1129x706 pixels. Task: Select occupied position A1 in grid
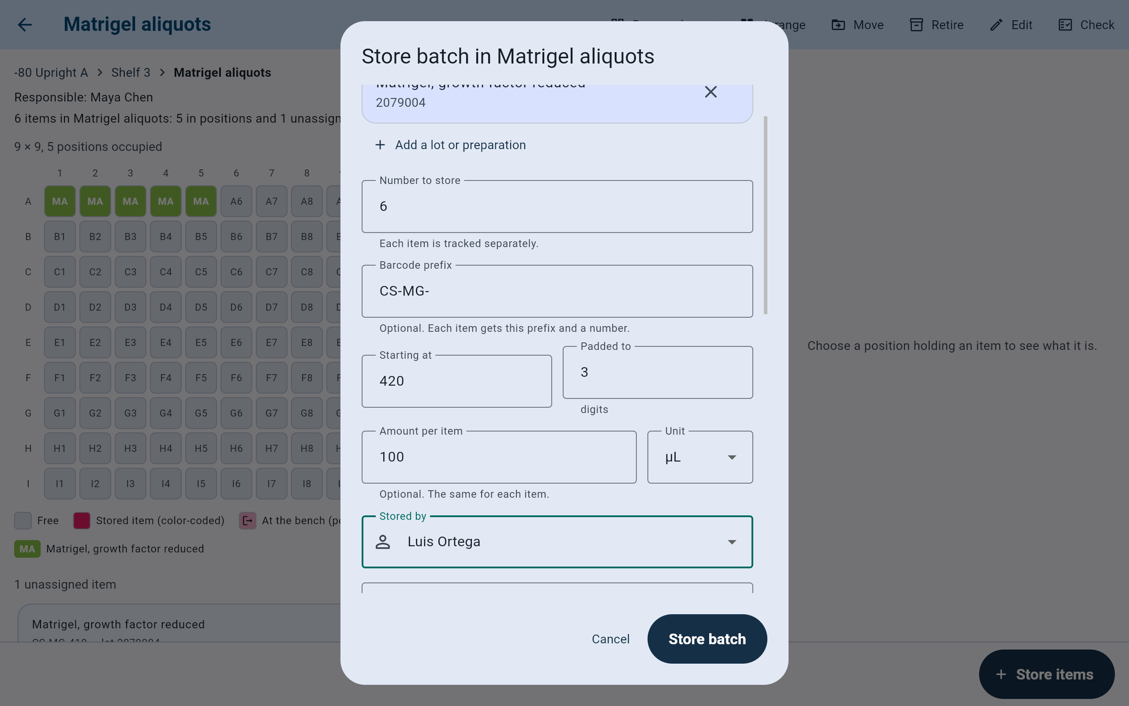(60, 201)
